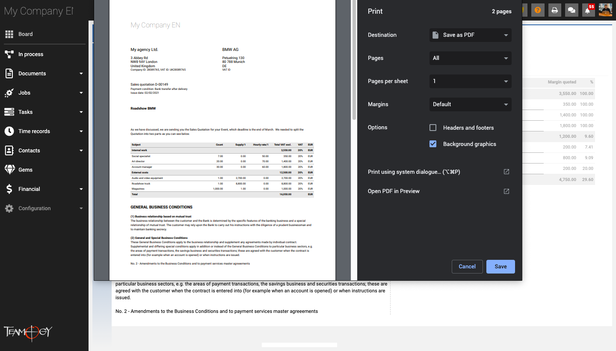Click the 2 pages count in the Print header
This screenshot has width=616, height=351.
(502, 12)
